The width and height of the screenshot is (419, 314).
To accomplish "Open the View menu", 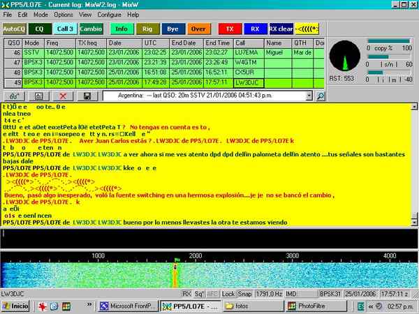I will pyautogui.click(x=85, y=15).
